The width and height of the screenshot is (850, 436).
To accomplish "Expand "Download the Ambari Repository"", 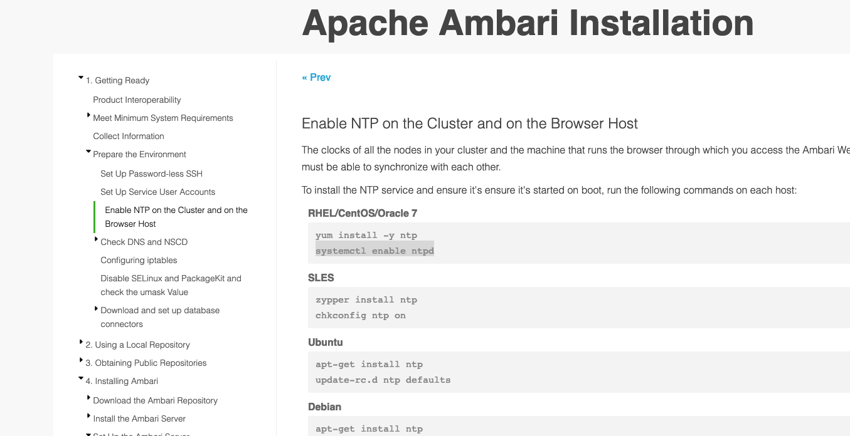I will point(89,398).
